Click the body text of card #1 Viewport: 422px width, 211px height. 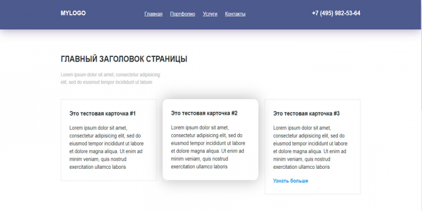(x=107, y=147)
